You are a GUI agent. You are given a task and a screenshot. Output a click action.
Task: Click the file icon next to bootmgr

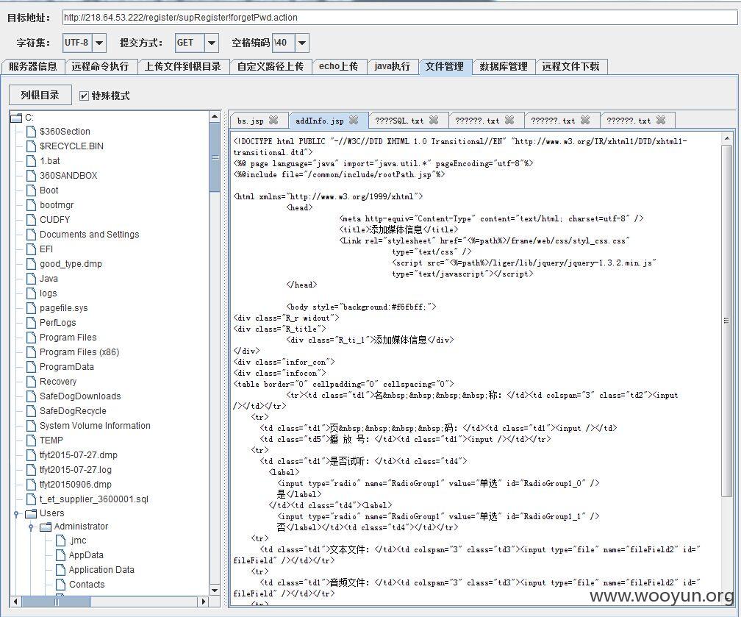click(x=31, y=204)
